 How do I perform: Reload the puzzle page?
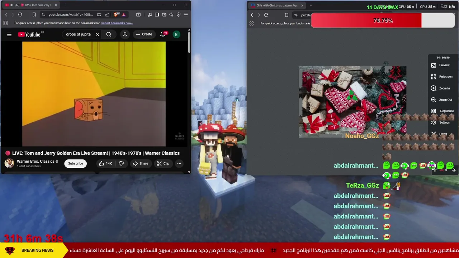click(266, 15)
